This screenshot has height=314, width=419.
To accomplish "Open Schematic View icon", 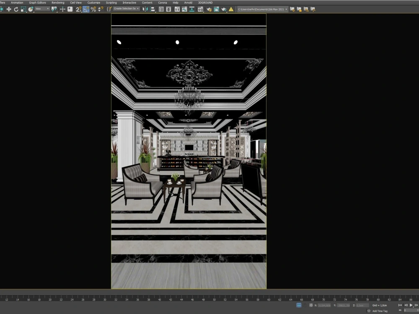I will 192,9.
